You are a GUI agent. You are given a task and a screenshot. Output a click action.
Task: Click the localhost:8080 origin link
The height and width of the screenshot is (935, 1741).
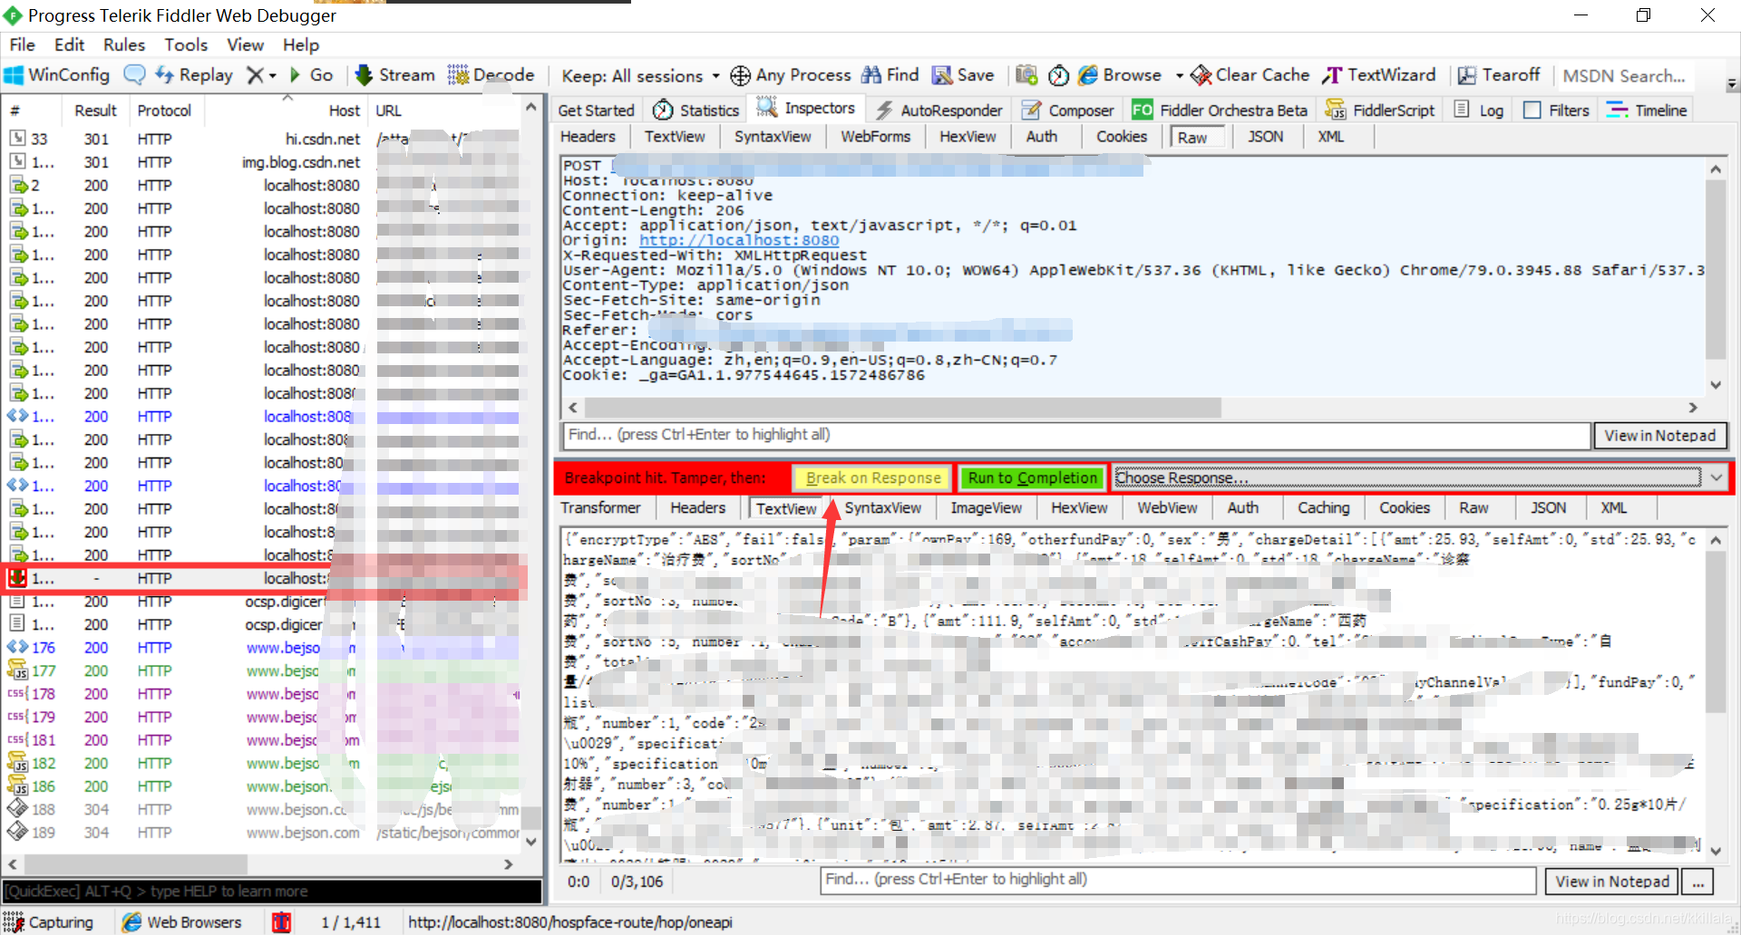point(739,240)
